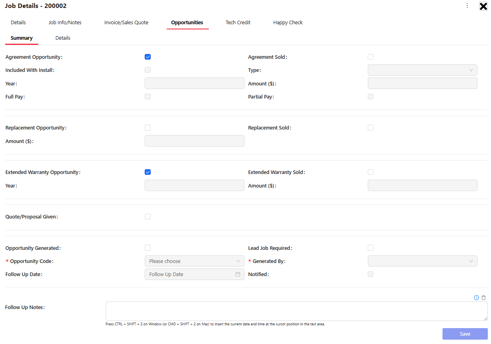
Task: Focus Extended Warranty Amount ($) field
Action: 422,186
